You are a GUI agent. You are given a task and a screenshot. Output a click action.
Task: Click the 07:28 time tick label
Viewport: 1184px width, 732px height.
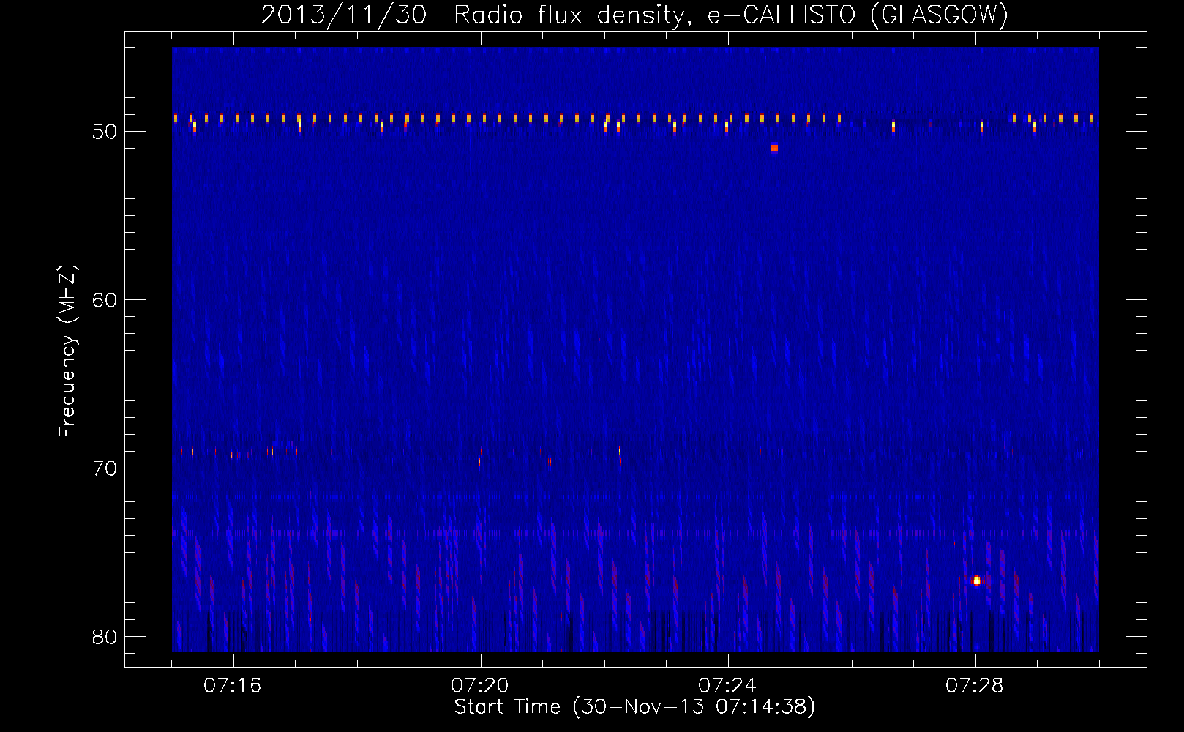point(975,686)
